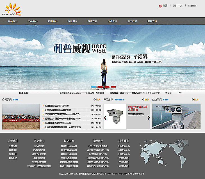Open the RC2077 laser camera product image
The image size is (205, 179).
click(x=115, y=116)
